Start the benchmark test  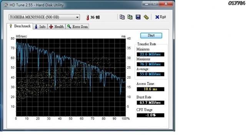click(151, 35)
